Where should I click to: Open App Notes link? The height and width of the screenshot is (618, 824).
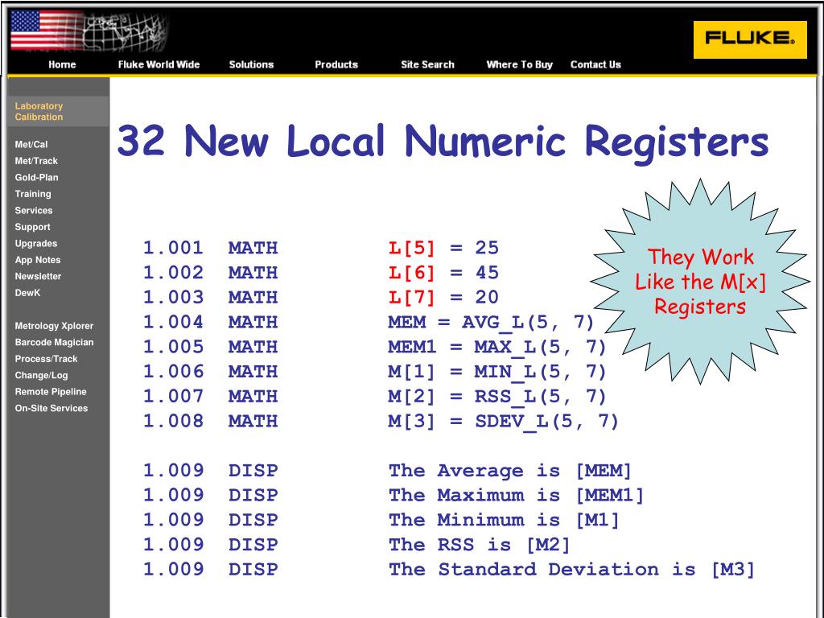click(x=38, y=260)
